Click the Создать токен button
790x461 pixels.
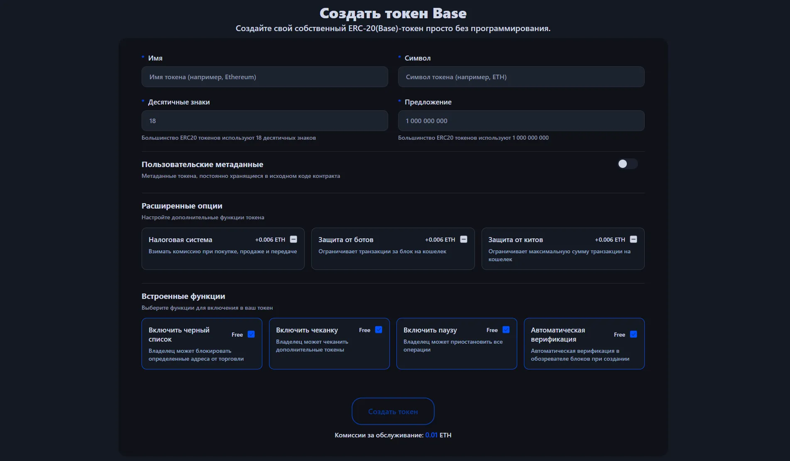coord(393,411)
